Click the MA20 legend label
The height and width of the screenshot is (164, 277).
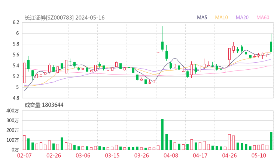tap(242, 18)
